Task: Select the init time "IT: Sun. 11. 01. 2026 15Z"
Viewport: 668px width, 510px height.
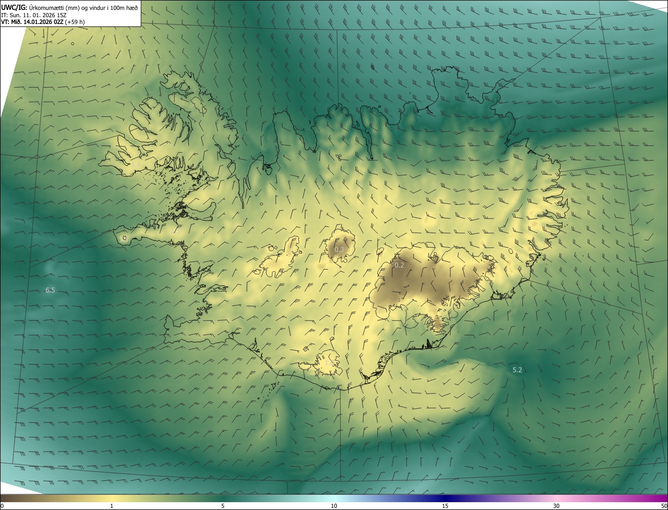Action: pyautogui.click(x=34, y=15)
